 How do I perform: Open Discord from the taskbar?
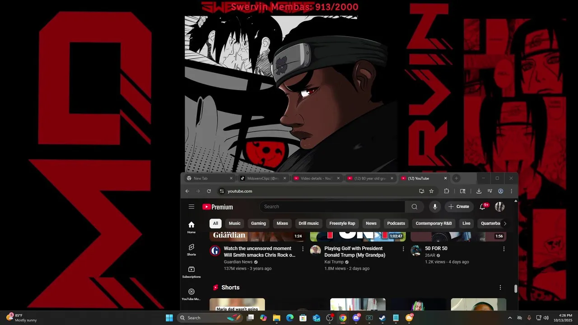[x=356, y=318]
